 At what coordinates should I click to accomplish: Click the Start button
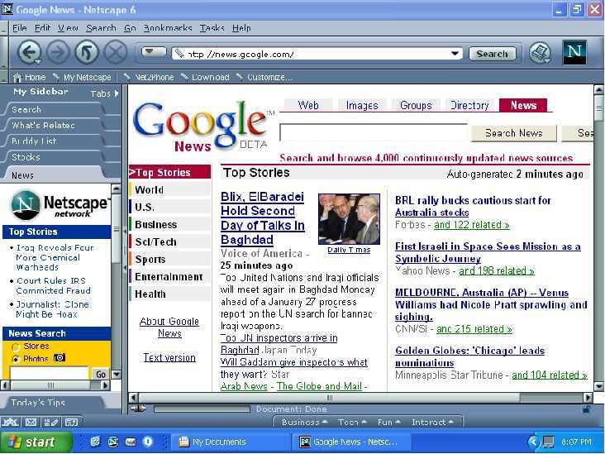click(36, 442)
